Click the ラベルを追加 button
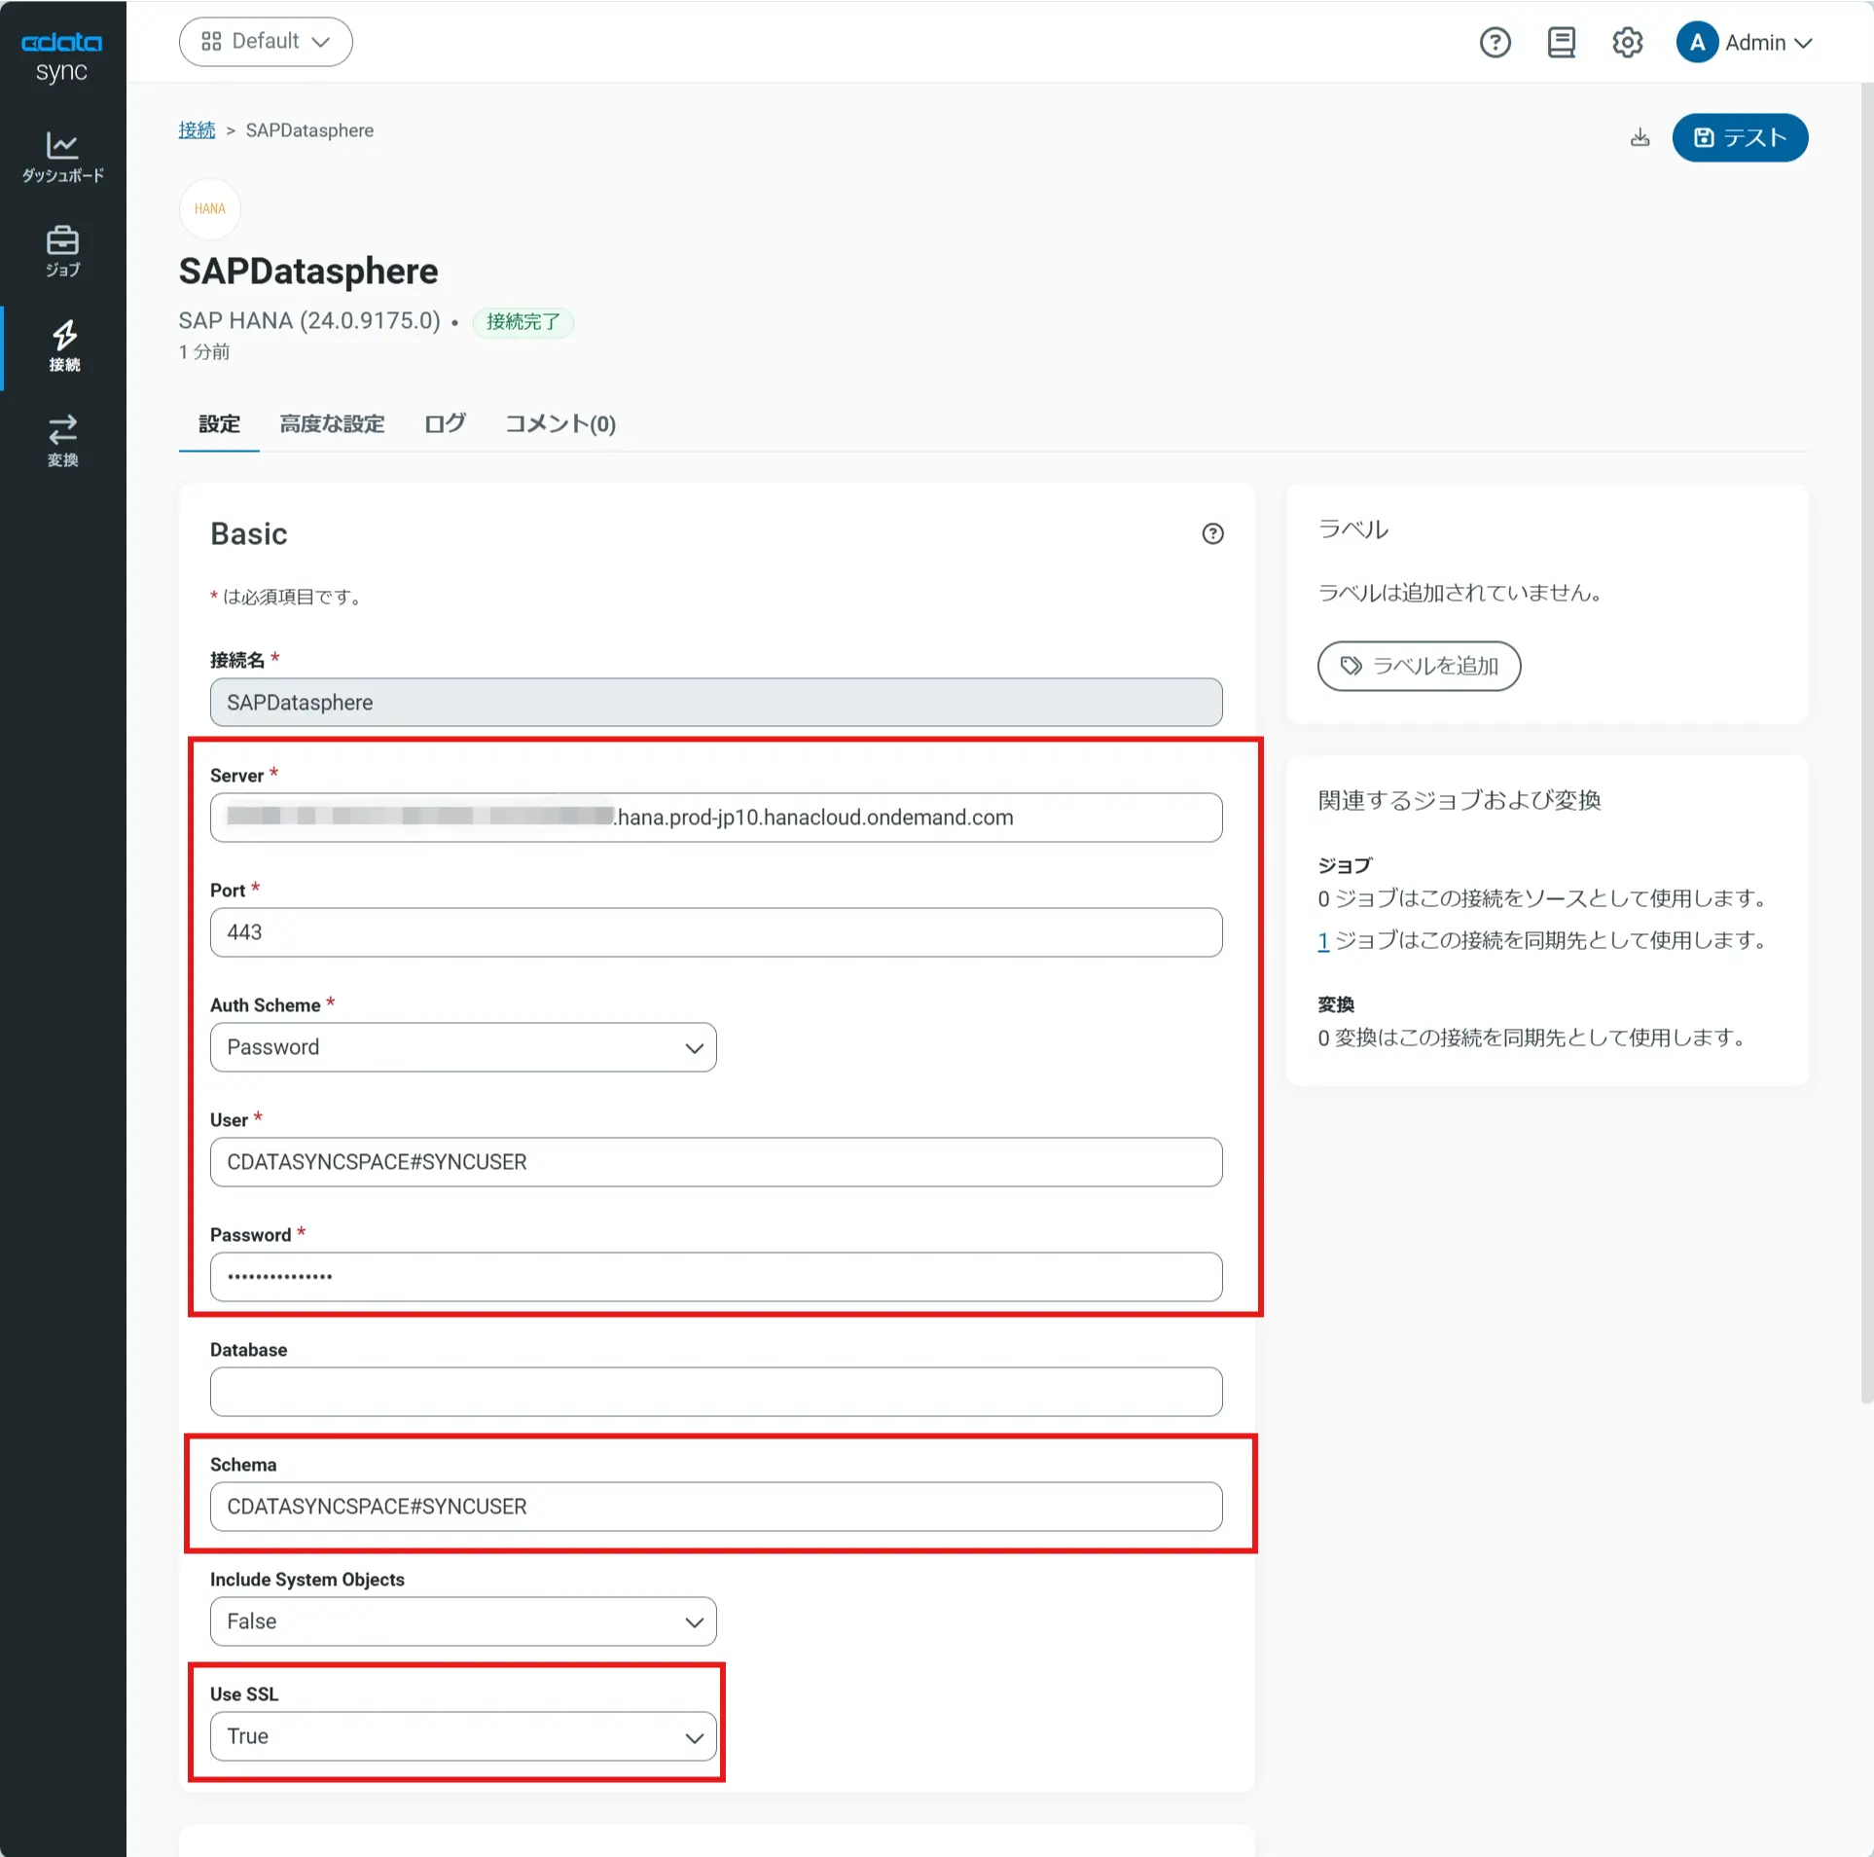Image resolution: width=1874 pixels, height=1857 pixels. point(1419,666)
